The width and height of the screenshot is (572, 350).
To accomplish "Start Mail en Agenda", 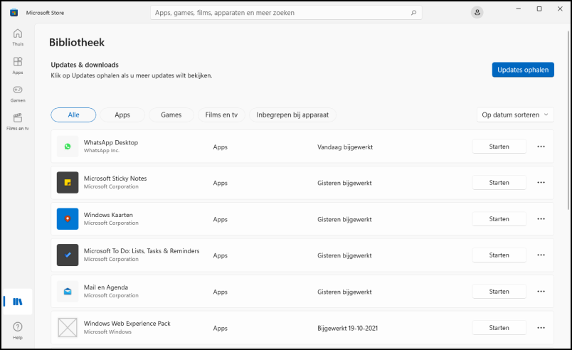I will pos(499,292).
